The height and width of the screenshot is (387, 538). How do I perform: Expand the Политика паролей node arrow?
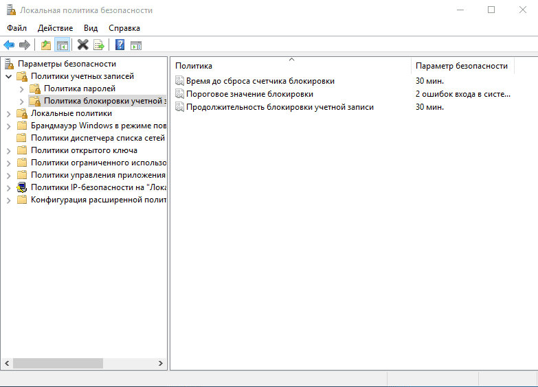(22, 89)
